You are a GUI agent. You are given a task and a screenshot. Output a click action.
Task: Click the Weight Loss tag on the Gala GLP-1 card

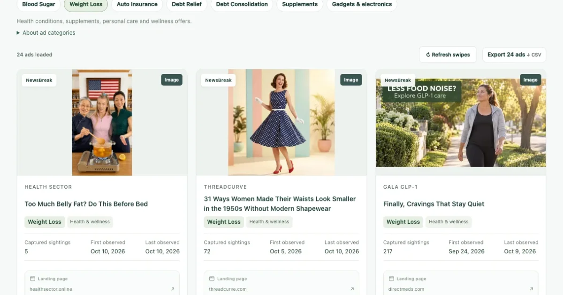403,222
